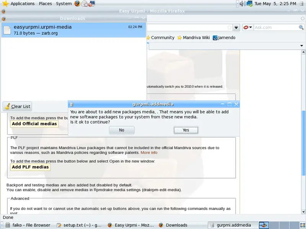306x229 pixels.
Task: Switch to setup.txt editor taskbar item
Action: click(79, 225)
